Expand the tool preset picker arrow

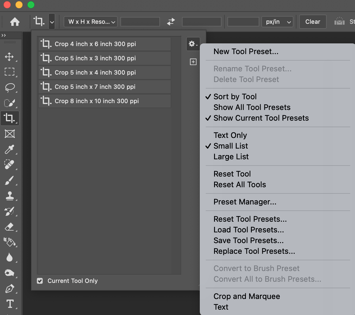pos(52,22)
